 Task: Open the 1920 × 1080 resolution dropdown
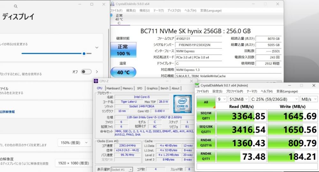[74, 163]
